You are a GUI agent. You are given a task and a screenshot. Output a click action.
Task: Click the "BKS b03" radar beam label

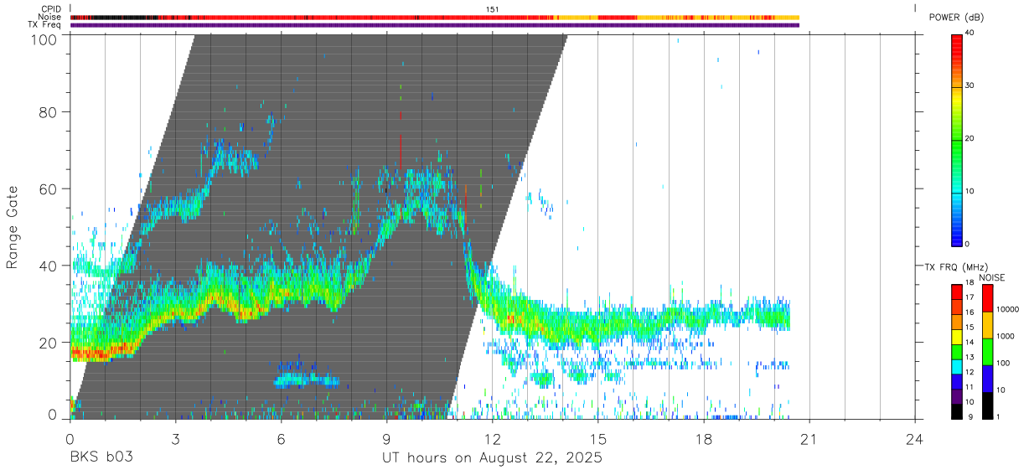(x=101, y=458)
